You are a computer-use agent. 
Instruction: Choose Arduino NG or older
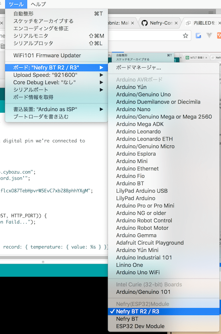pyautogui.click(x=164, y=213)
